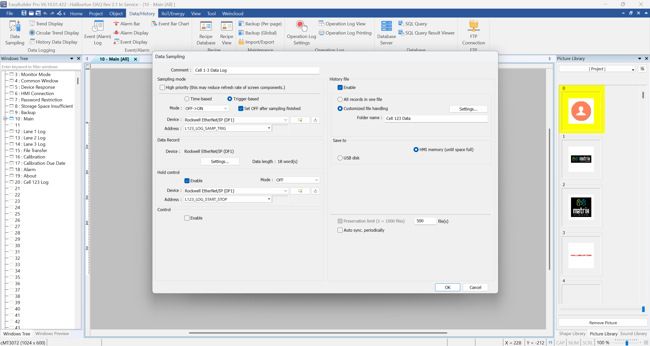Select the Halliburton picture thumbnail
This screenshot has height=346, width=650.
(581, 255)
